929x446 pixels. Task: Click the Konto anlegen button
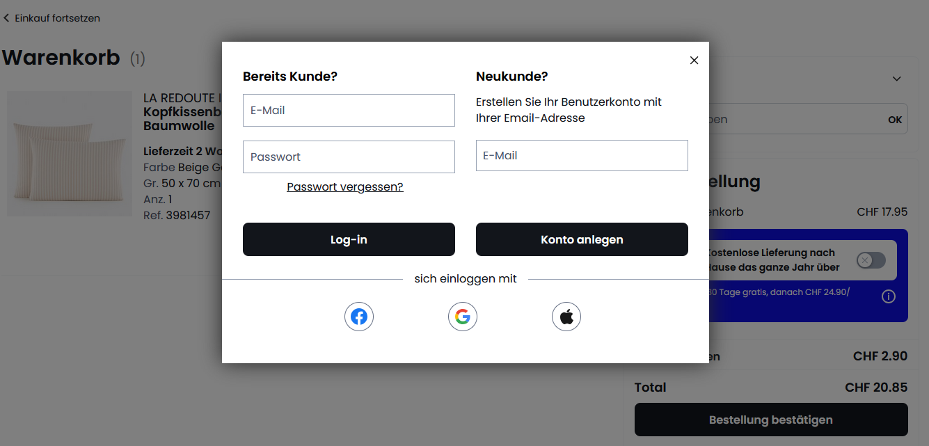tap(582, 239)
